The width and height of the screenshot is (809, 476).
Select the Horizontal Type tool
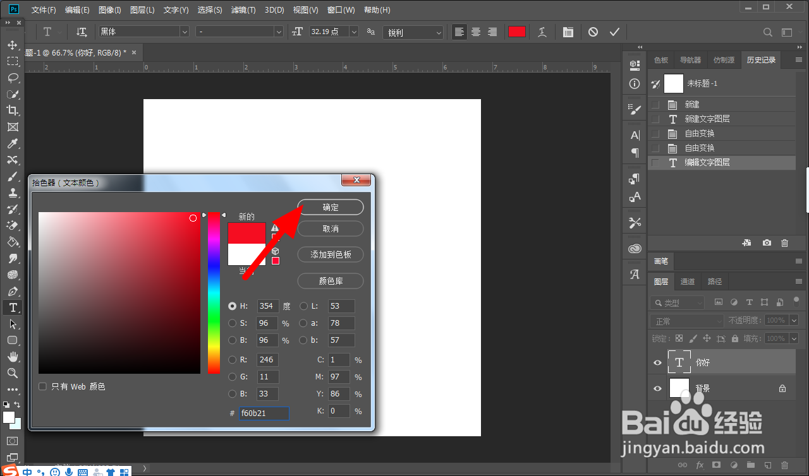coord(12,307)
